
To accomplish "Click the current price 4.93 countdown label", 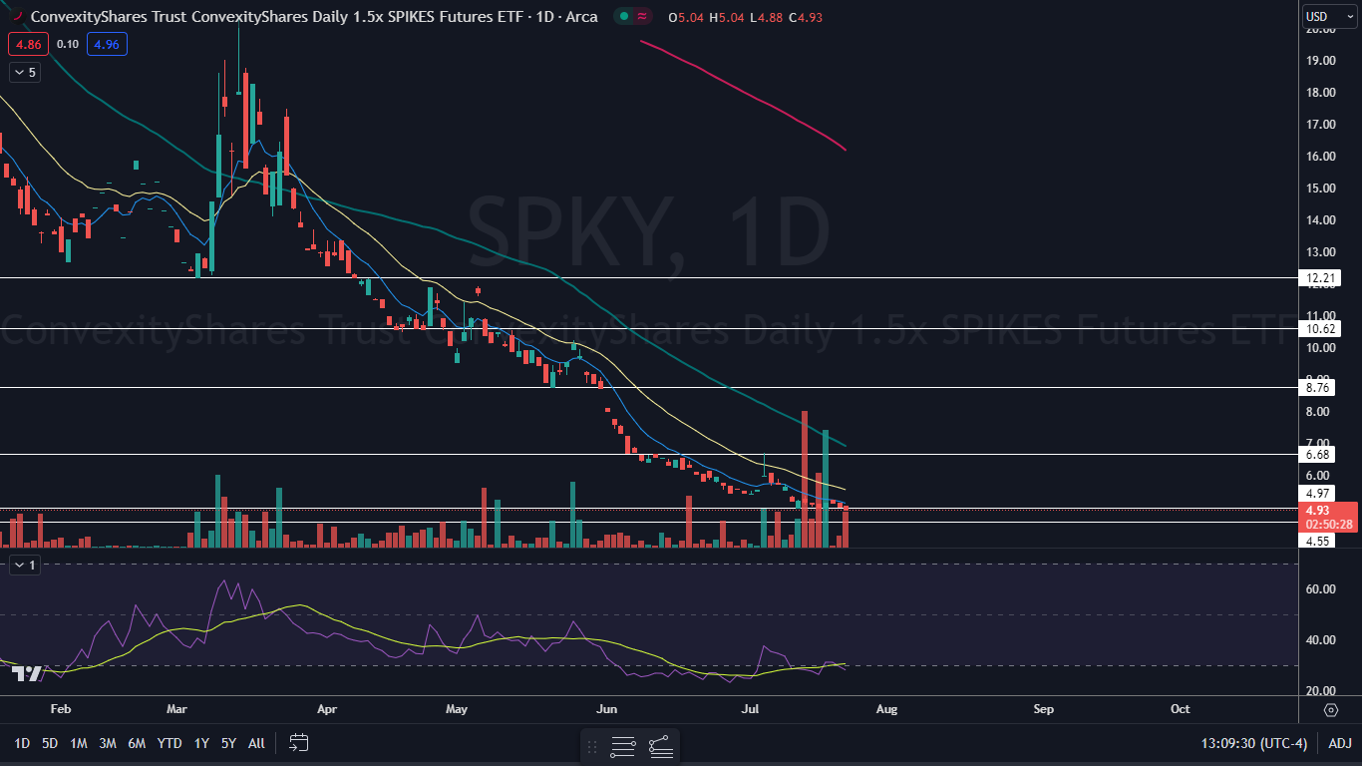I will coord(1327,517).
